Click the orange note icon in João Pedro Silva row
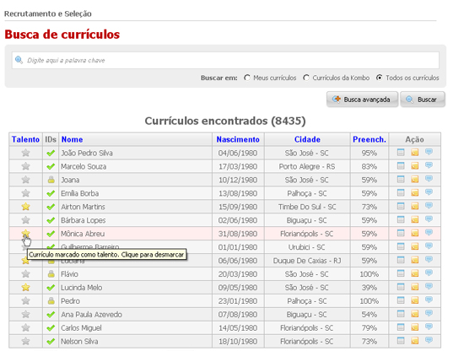 [414, 153]
